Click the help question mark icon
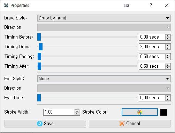This screenshot has height=133, width=175. (151, 5)
